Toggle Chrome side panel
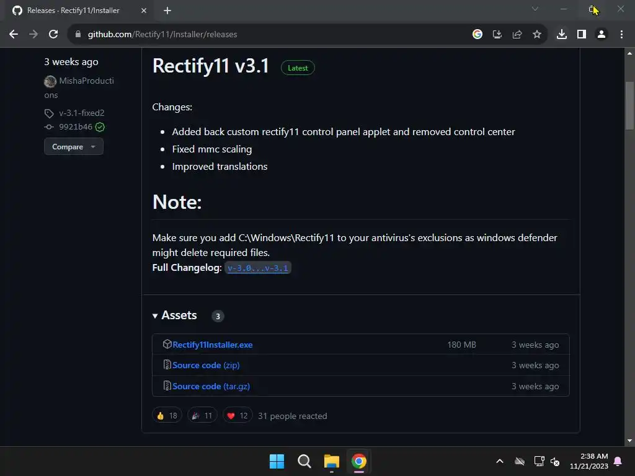Viewport: 635px width, 476px height. tap(582, 35)
